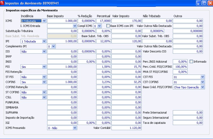Minimize the Impostos do Movimento window
Screen dimensions: 213x139
tap(198, 3)
